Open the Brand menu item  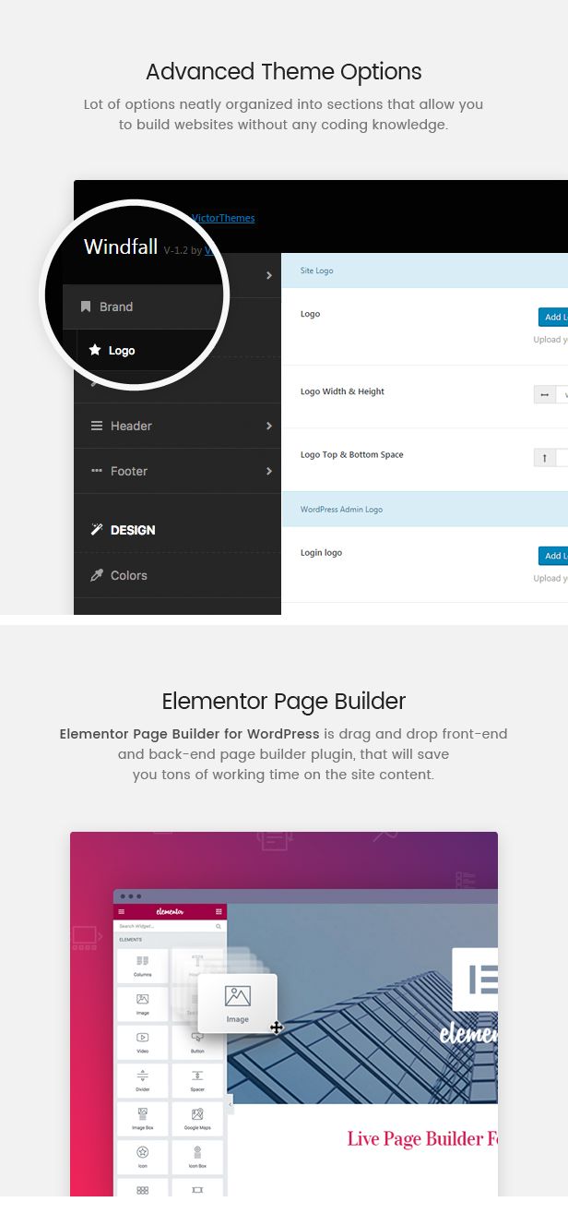[116, 307]
